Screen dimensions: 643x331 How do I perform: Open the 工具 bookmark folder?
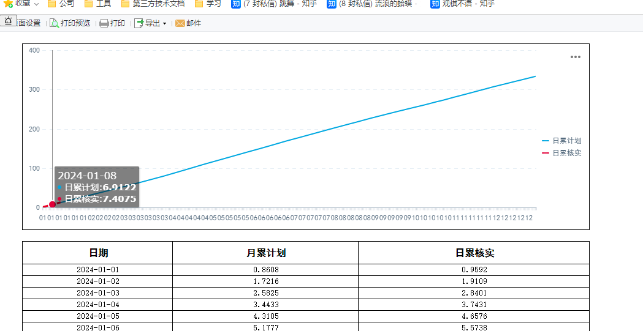point(97,4)
